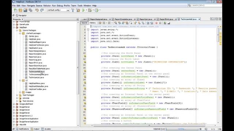Click the Undo arrow icon
The image size is (234, 131).
[37, 10]
